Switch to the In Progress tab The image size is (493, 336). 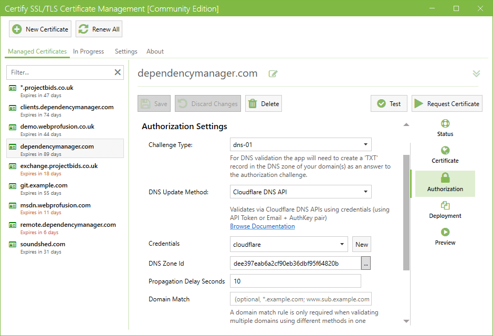pyautogui.click(x=88, y=51)
